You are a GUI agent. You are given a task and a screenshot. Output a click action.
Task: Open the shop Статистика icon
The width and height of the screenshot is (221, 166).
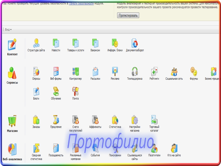pyautogui.click(x=115, y=120)
